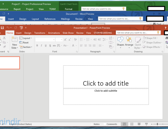
Task: Toggle the Notes pane from status bar
Action: tap(95, 124)
